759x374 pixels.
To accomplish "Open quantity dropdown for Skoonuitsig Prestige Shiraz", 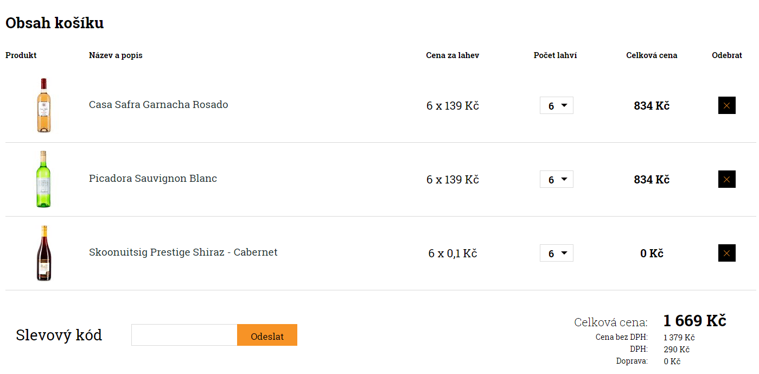I will point(557,253).
